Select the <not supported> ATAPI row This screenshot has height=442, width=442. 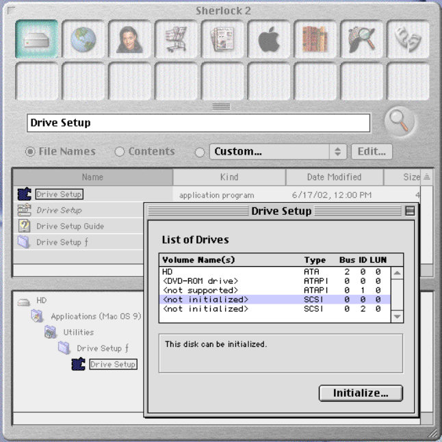pos(275,290)
